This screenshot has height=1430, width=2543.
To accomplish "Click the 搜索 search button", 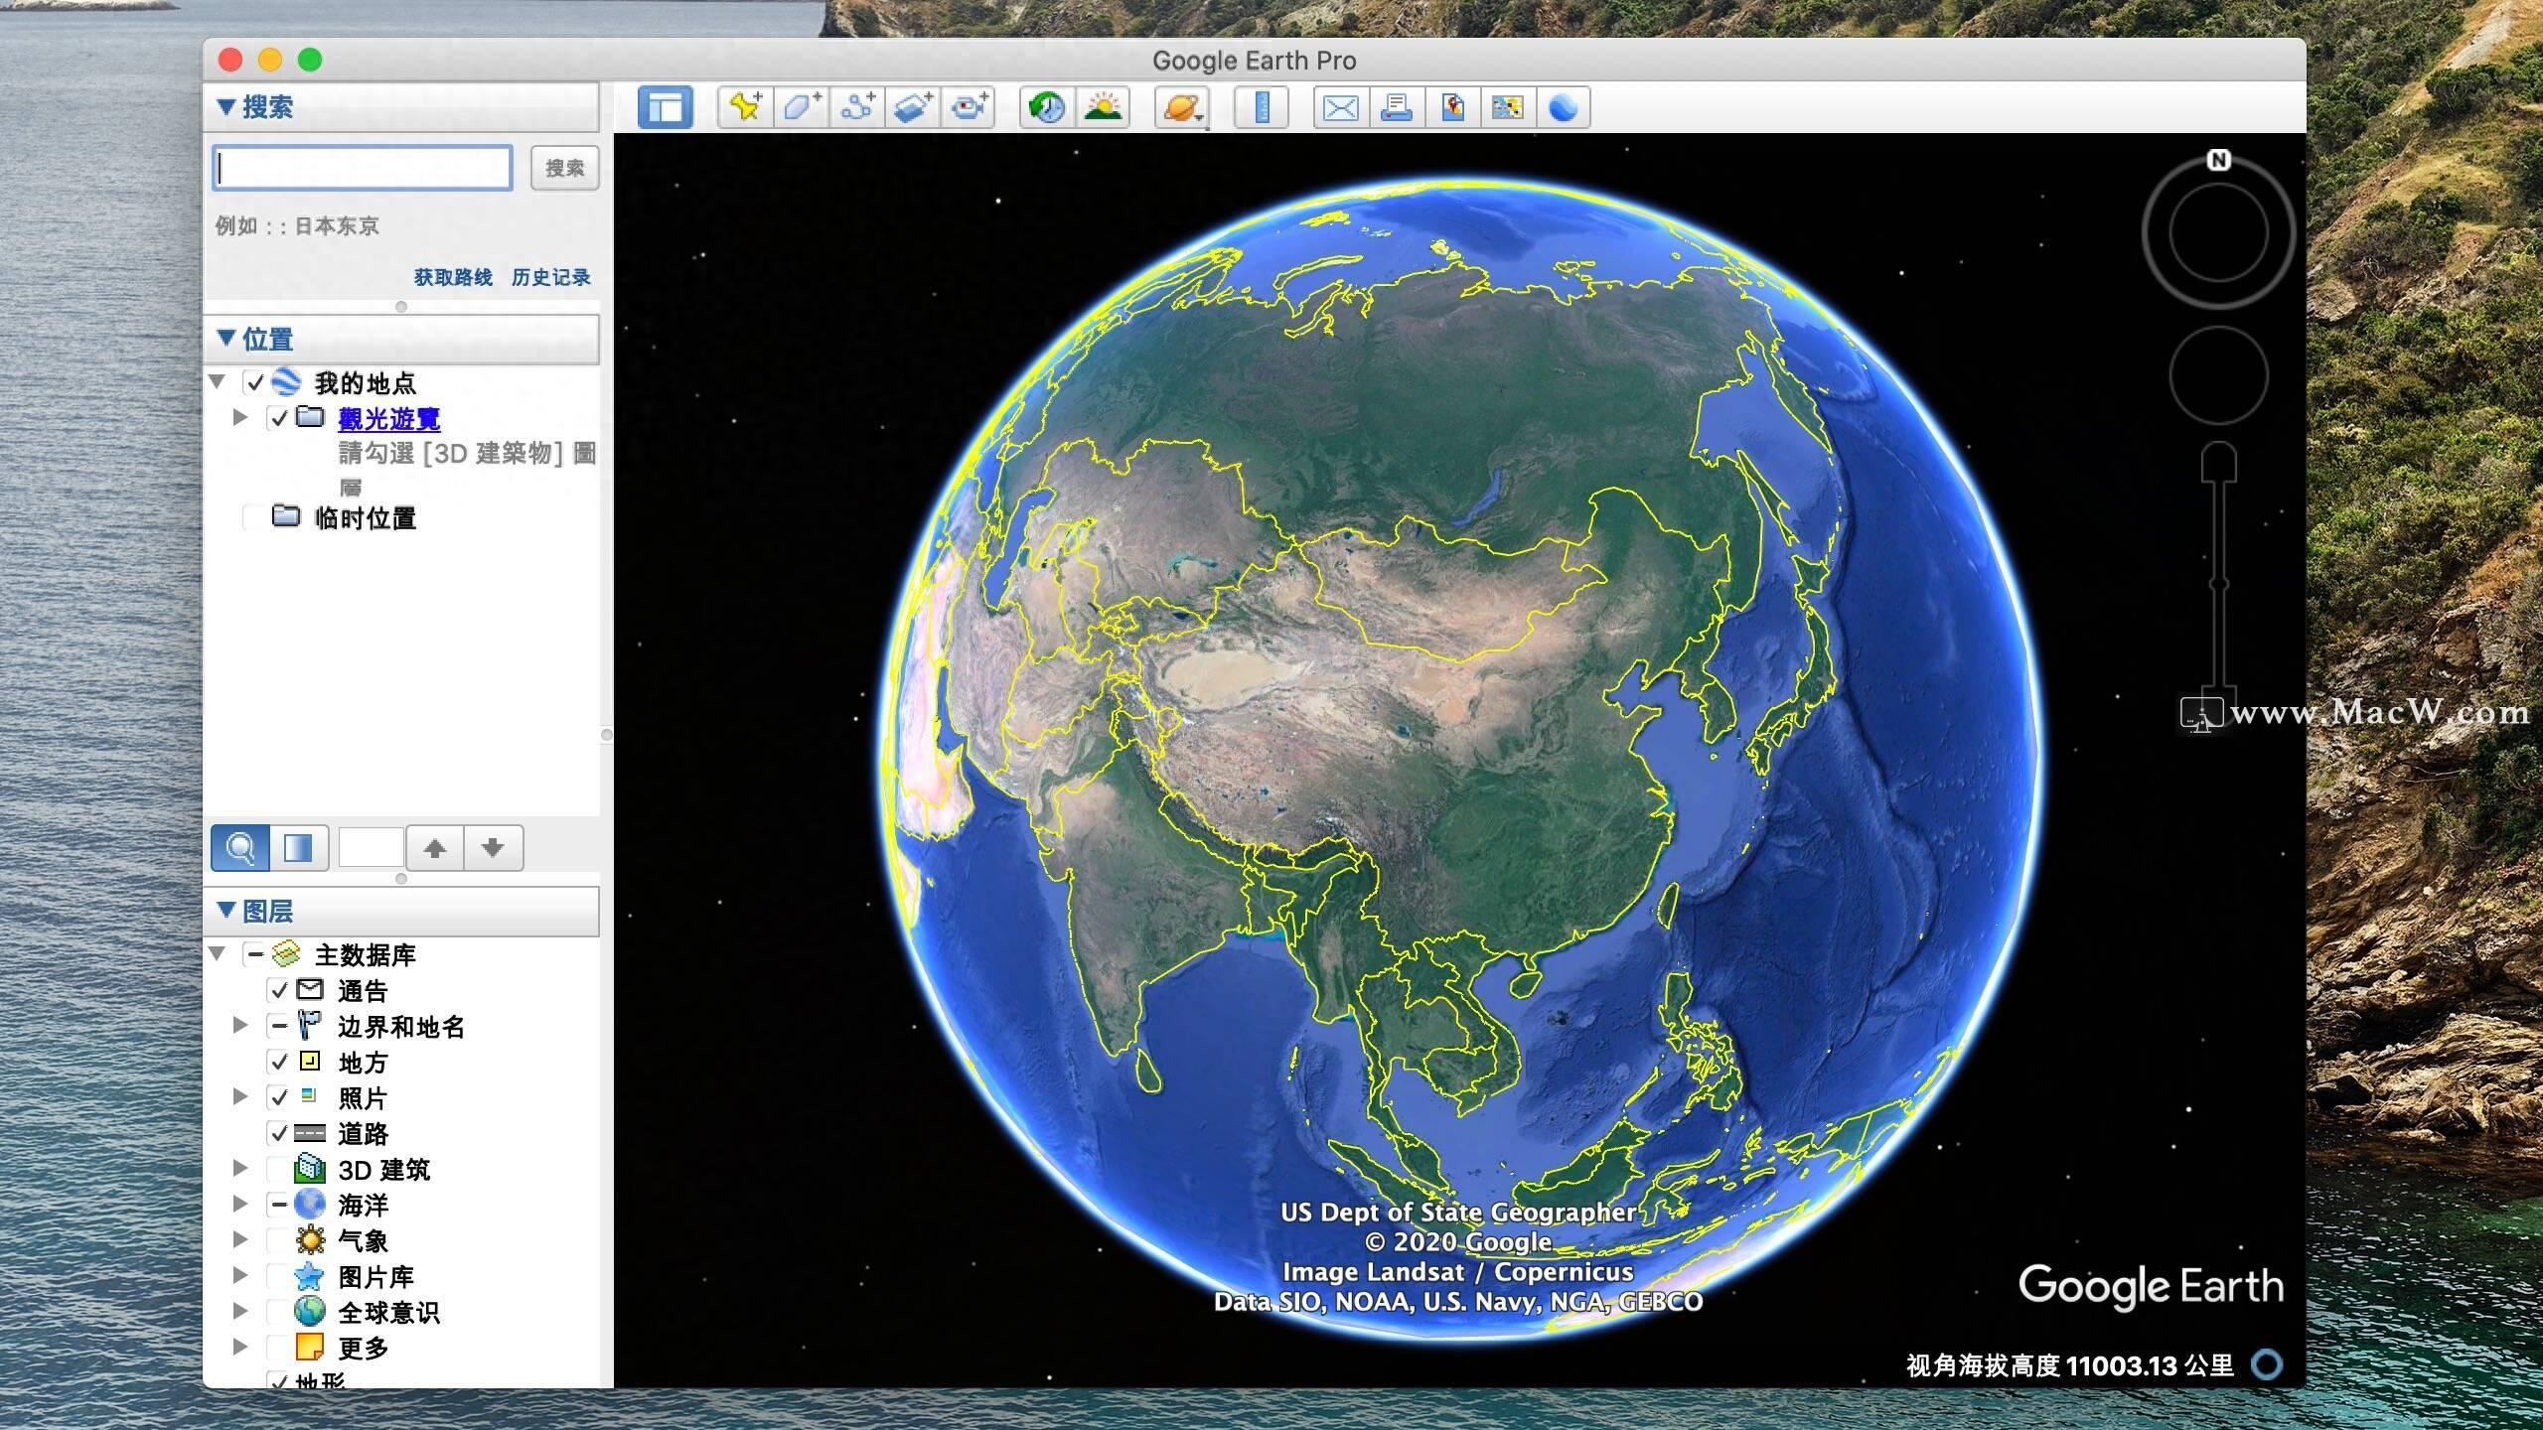I will (x=564, y=168).
